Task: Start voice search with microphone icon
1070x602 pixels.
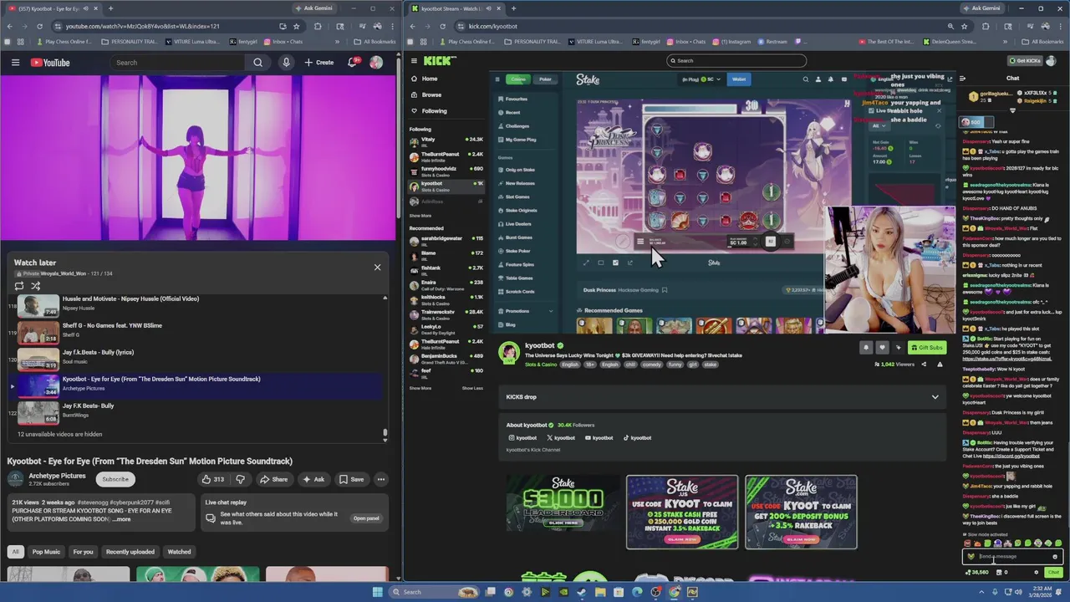Action: pos(286,63)
